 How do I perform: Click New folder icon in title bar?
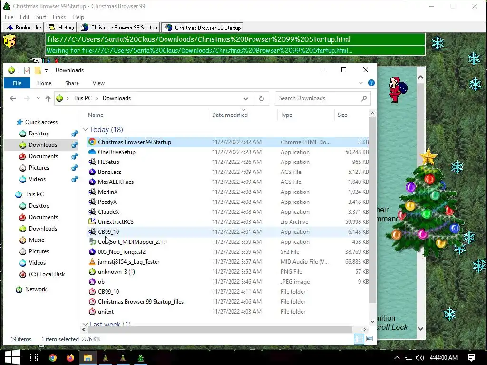(38, 70)
